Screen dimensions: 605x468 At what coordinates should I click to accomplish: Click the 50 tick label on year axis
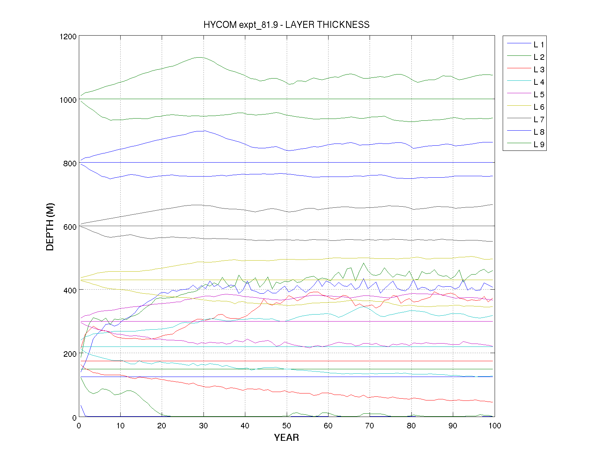(286, 426)
